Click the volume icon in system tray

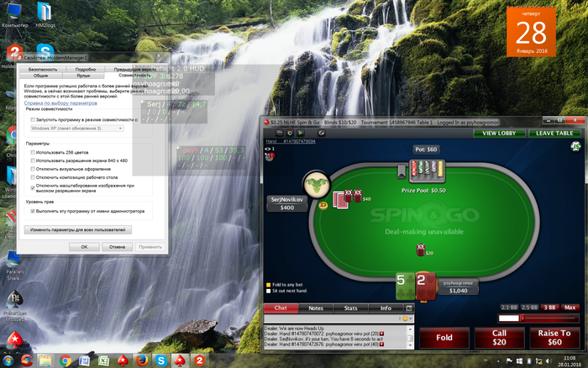coord(548,361)
